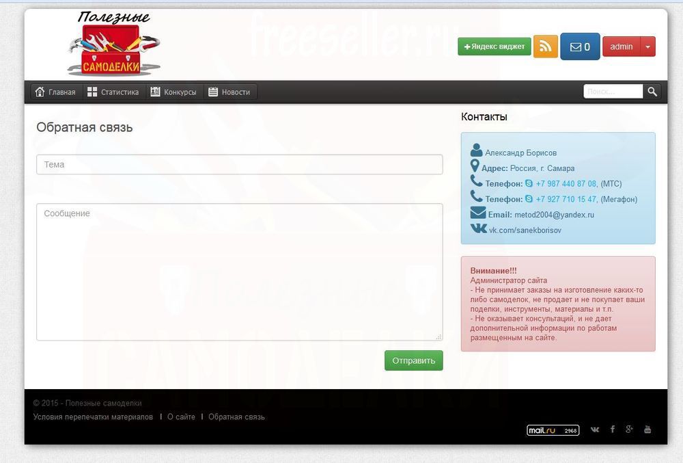This screenshot has height=463, width=683.
Task: Click the admin user button
Action: point(621,47)
